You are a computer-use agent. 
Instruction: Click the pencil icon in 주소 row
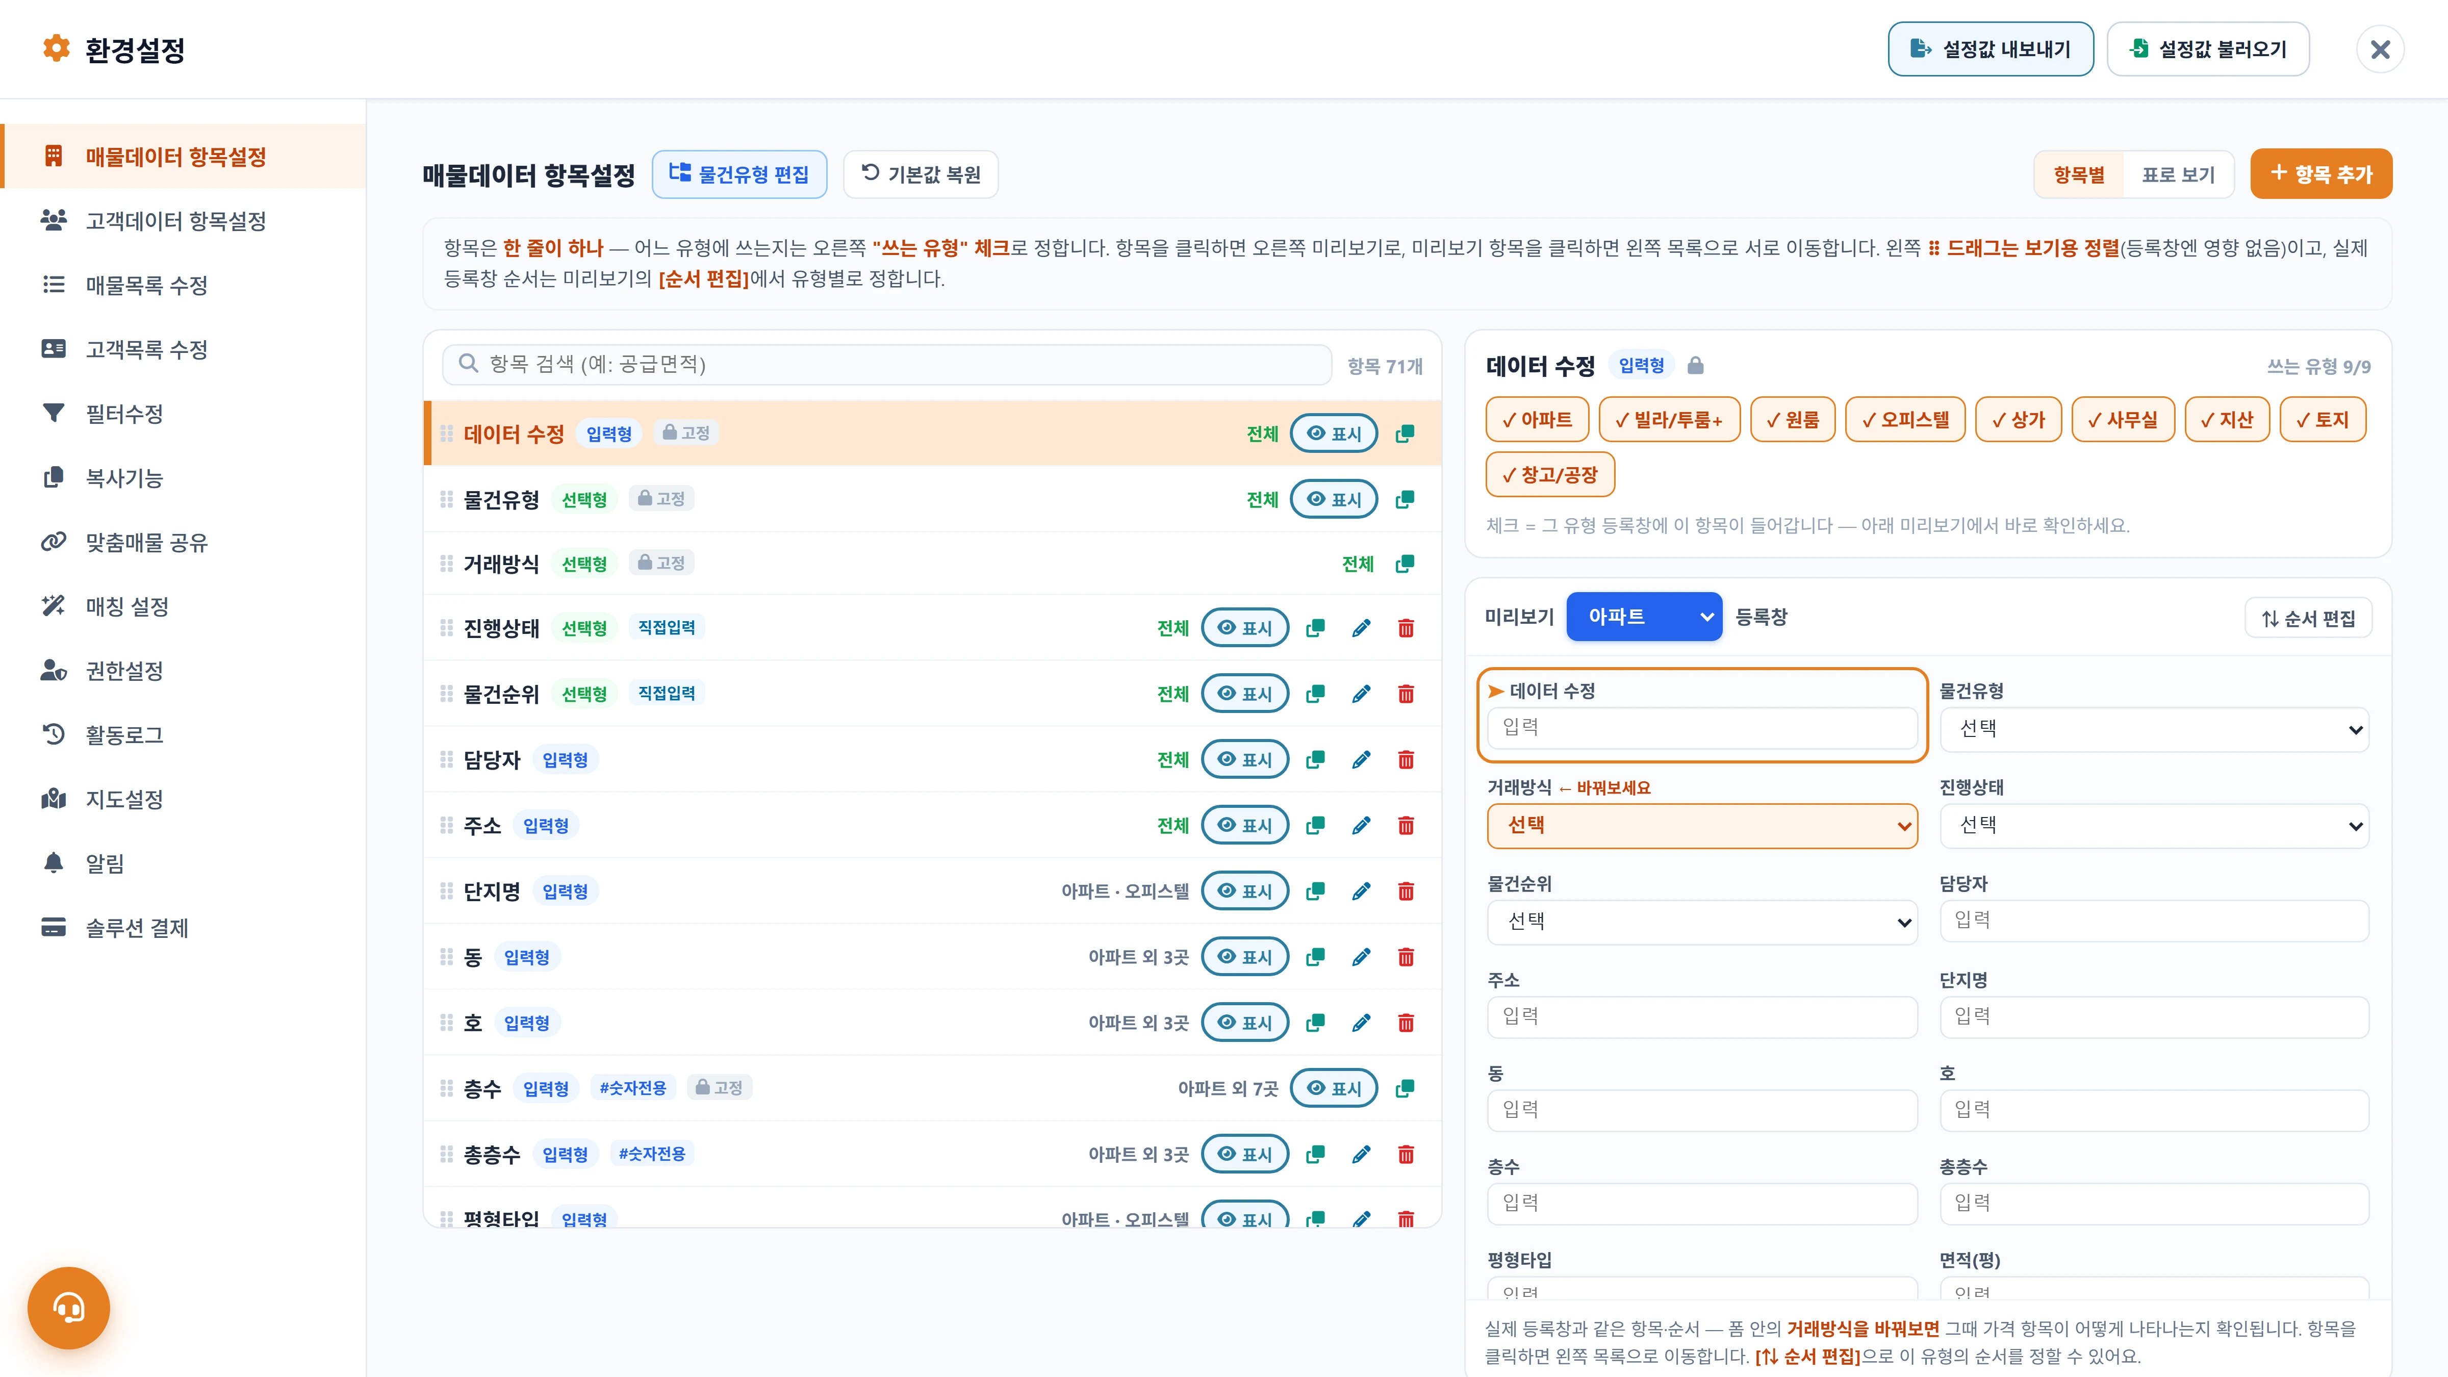click(x=1361, y=825)
